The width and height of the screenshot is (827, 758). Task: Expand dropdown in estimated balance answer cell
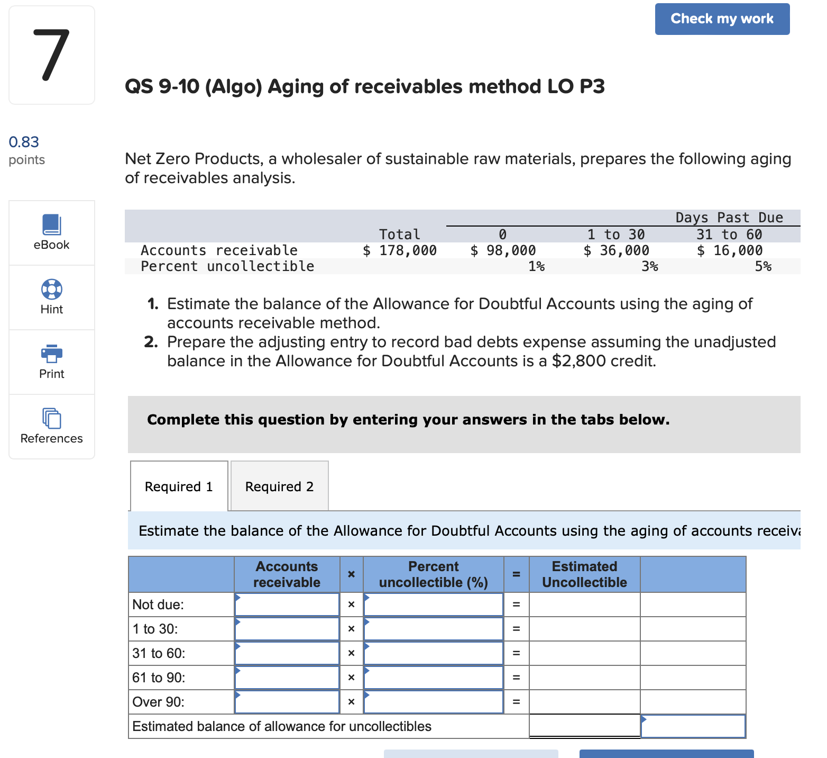(x=646, y=721)
